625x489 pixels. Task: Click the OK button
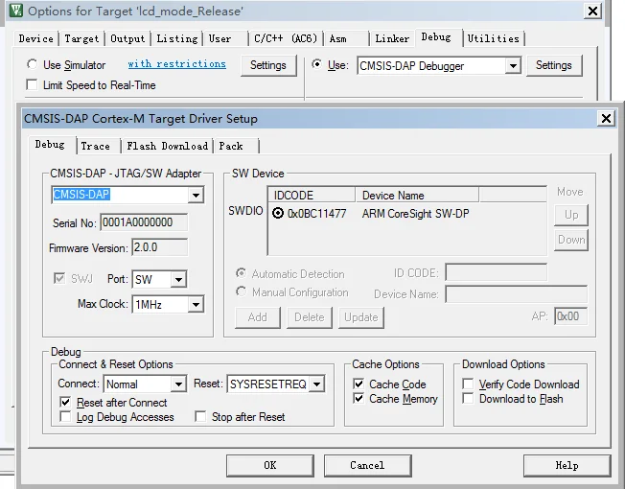(270, 465)
